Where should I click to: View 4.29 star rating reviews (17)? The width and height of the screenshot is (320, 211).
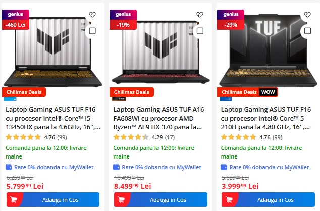144,137
